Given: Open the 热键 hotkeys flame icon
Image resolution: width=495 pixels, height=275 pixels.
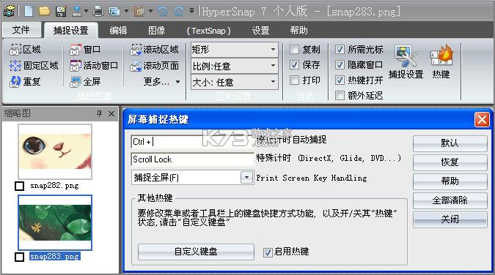Looking at the screenshot, I should pos(441,61).
